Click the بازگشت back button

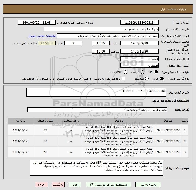tap(58, 185)
